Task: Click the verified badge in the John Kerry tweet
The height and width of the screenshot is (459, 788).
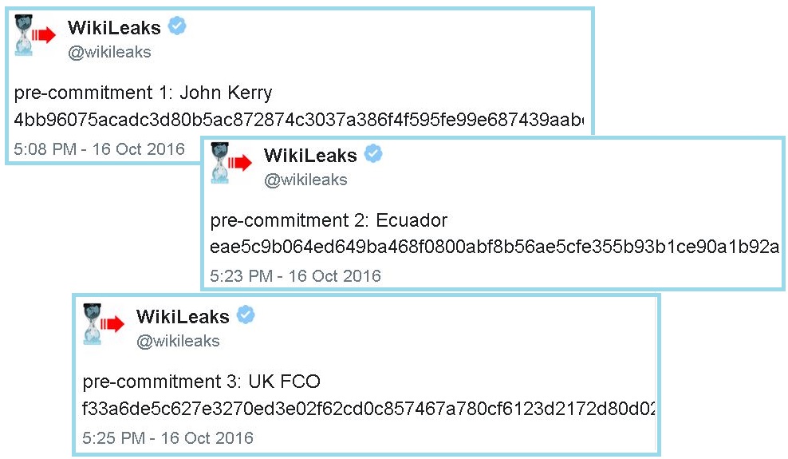Action: pos(177,26)
